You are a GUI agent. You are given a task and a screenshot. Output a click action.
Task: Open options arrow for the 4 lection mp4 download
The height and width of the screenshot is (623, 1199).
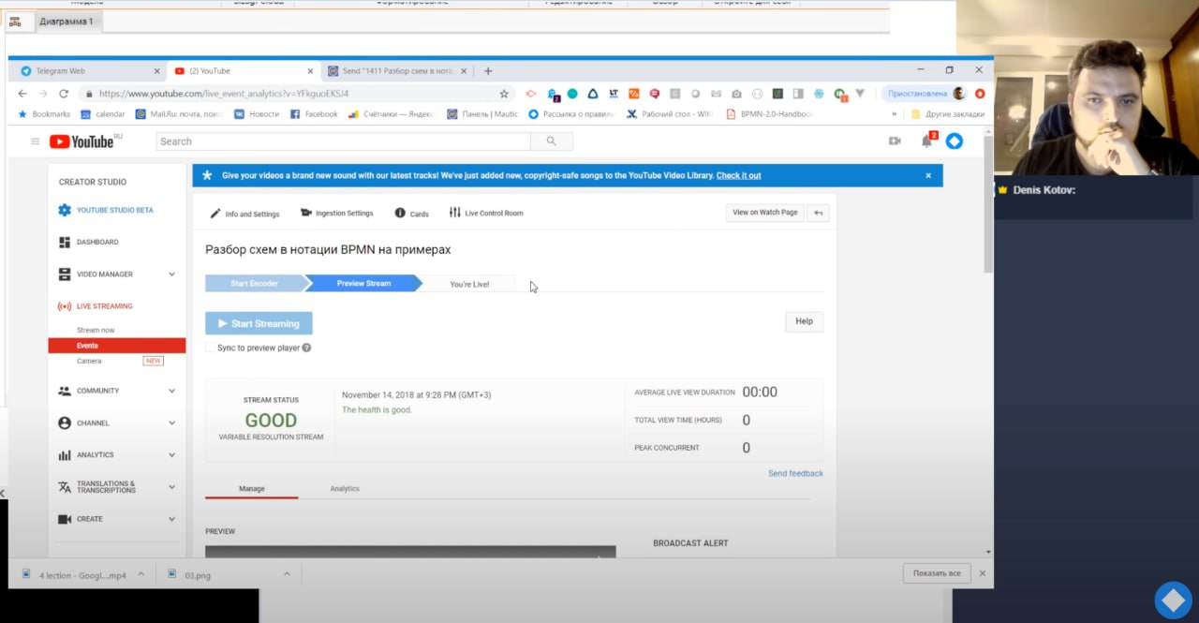(141, 574)
